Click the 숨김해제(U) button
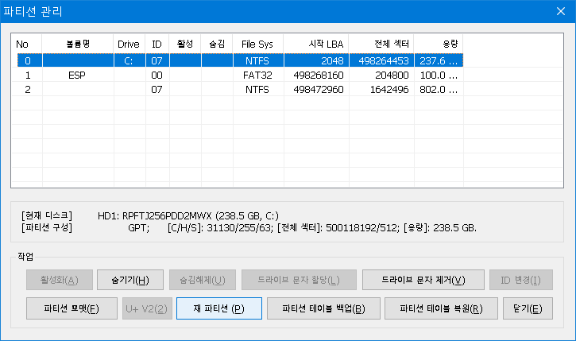 click(x=203, y=280)
